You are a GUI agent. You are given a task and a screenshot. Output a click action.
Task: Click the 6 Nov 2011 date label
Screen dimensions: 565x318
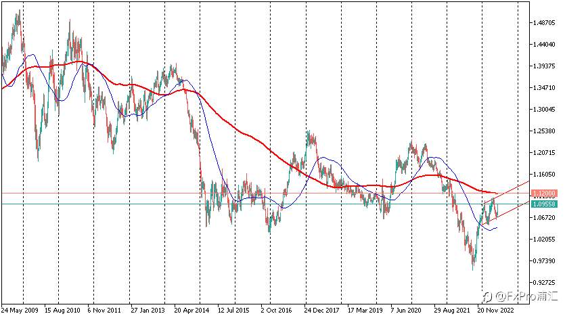point(104,310)
